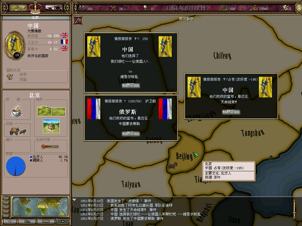The image size is (302, 226).
Task: Click the 工业力 industry row label
Action: [32, 42]
